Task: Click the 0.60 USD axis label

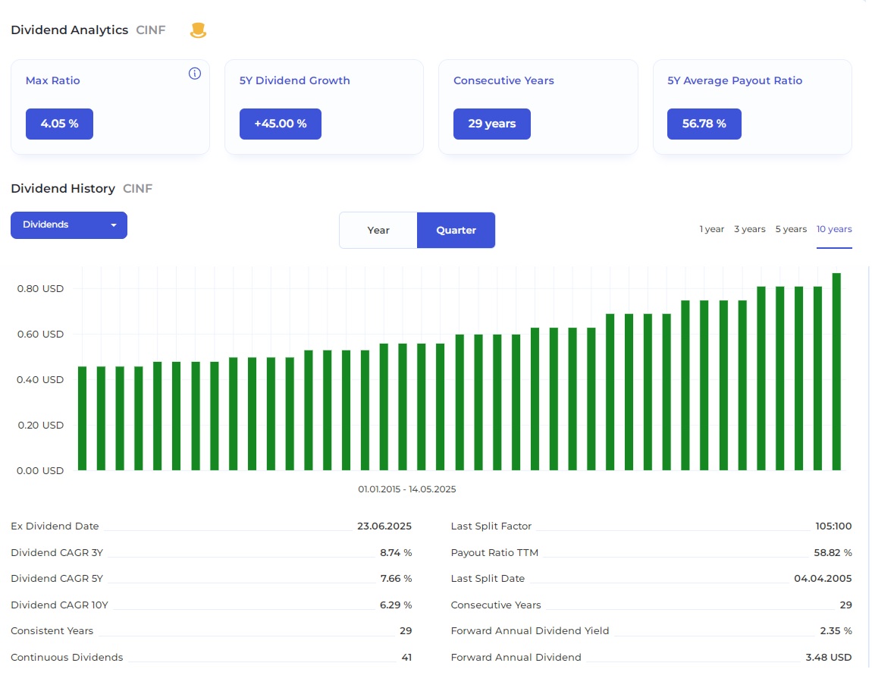Action: tap(40, 335)
